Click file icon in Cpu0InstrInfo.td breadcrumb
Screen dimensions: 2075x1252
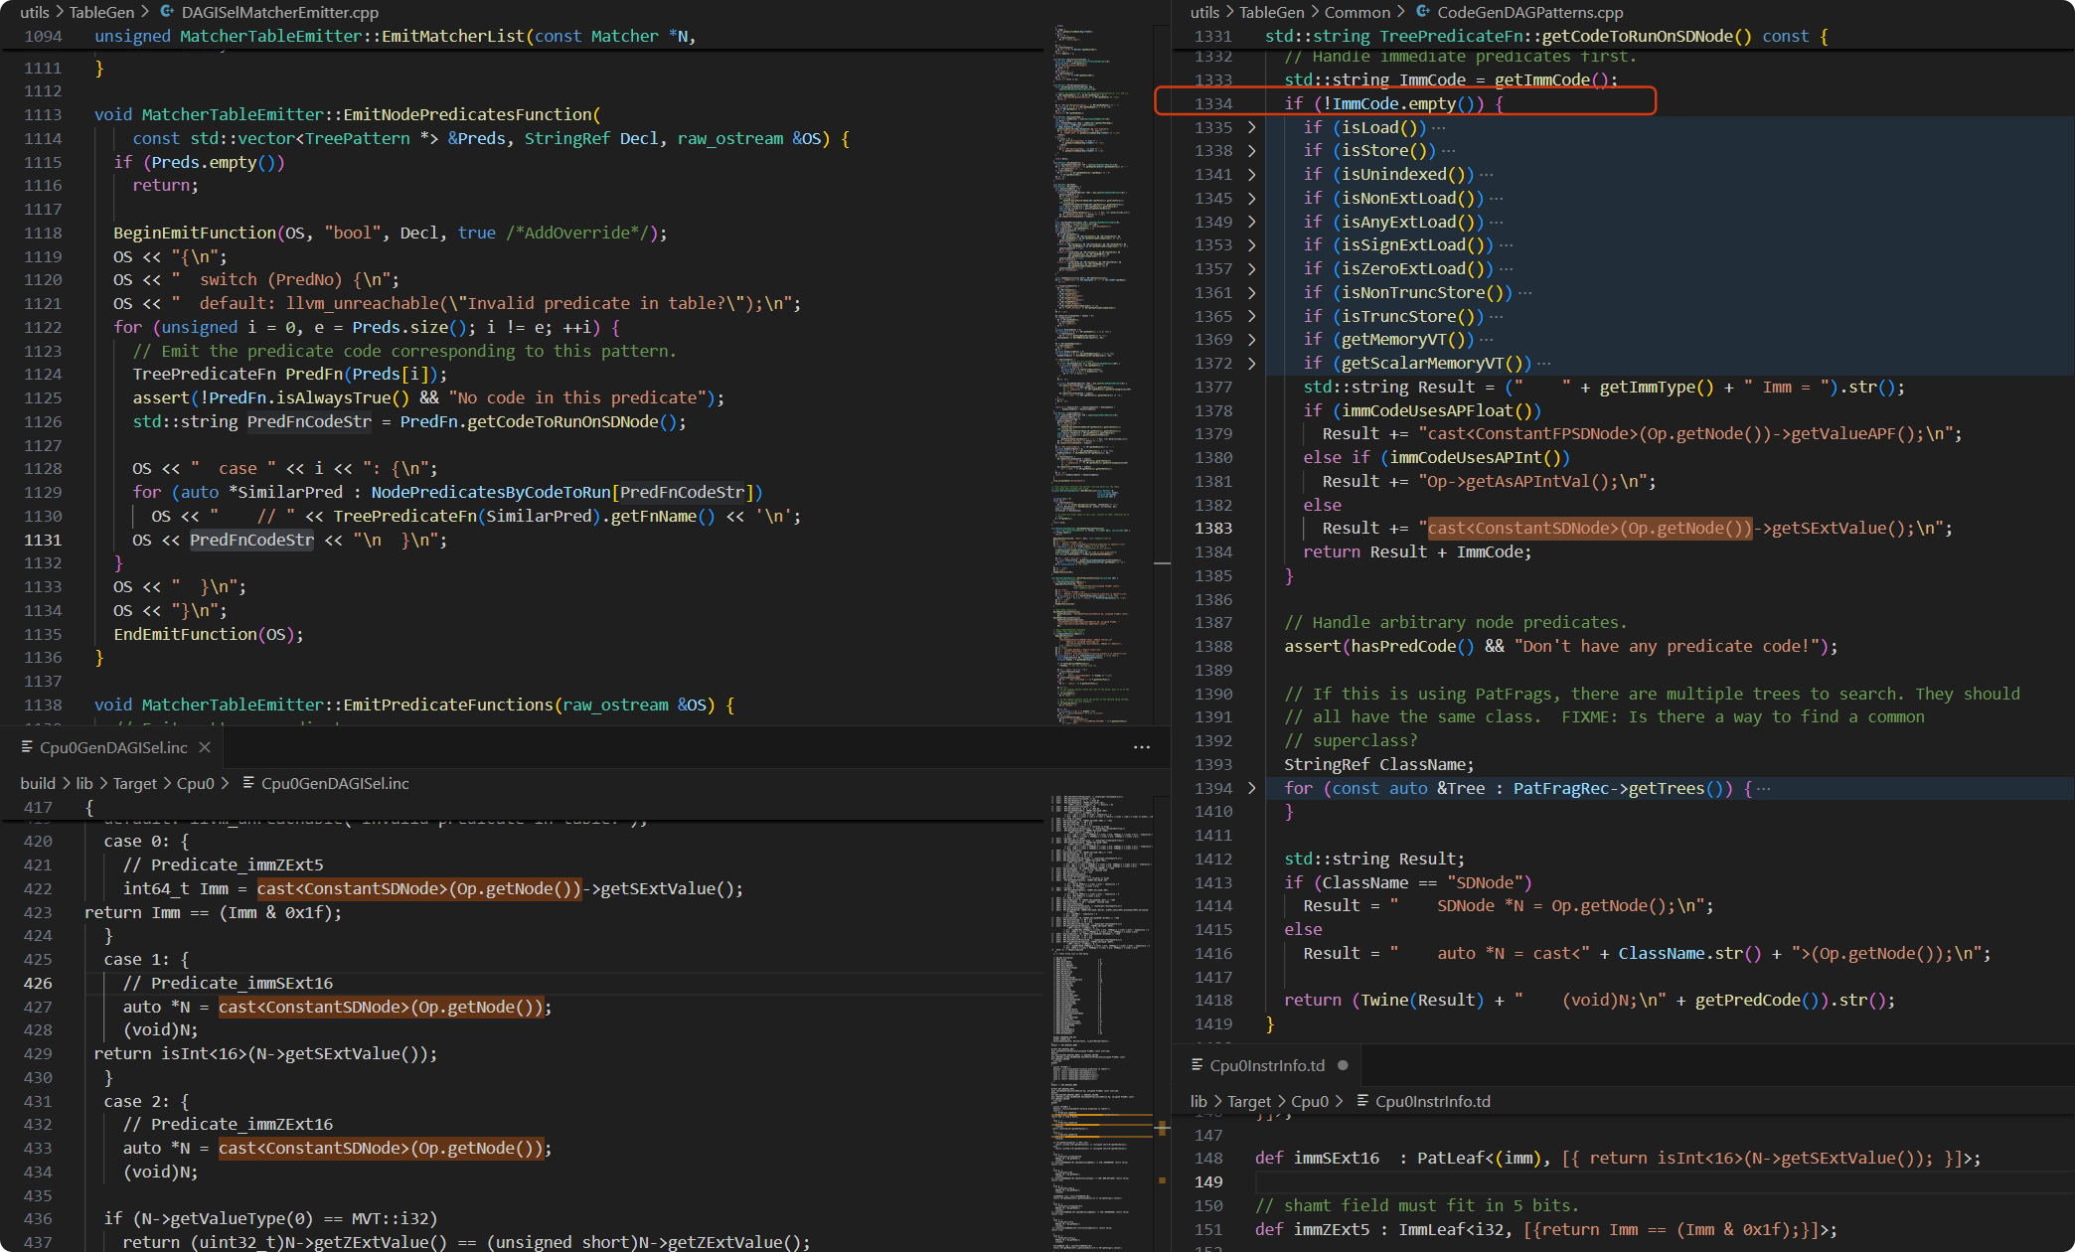pos(1362,1101)
